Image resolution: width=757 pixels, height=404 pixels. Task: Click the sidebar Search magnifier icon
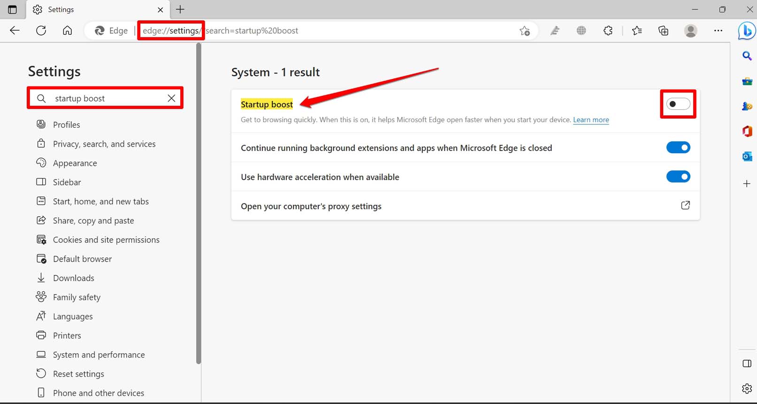tap(747, 56)
